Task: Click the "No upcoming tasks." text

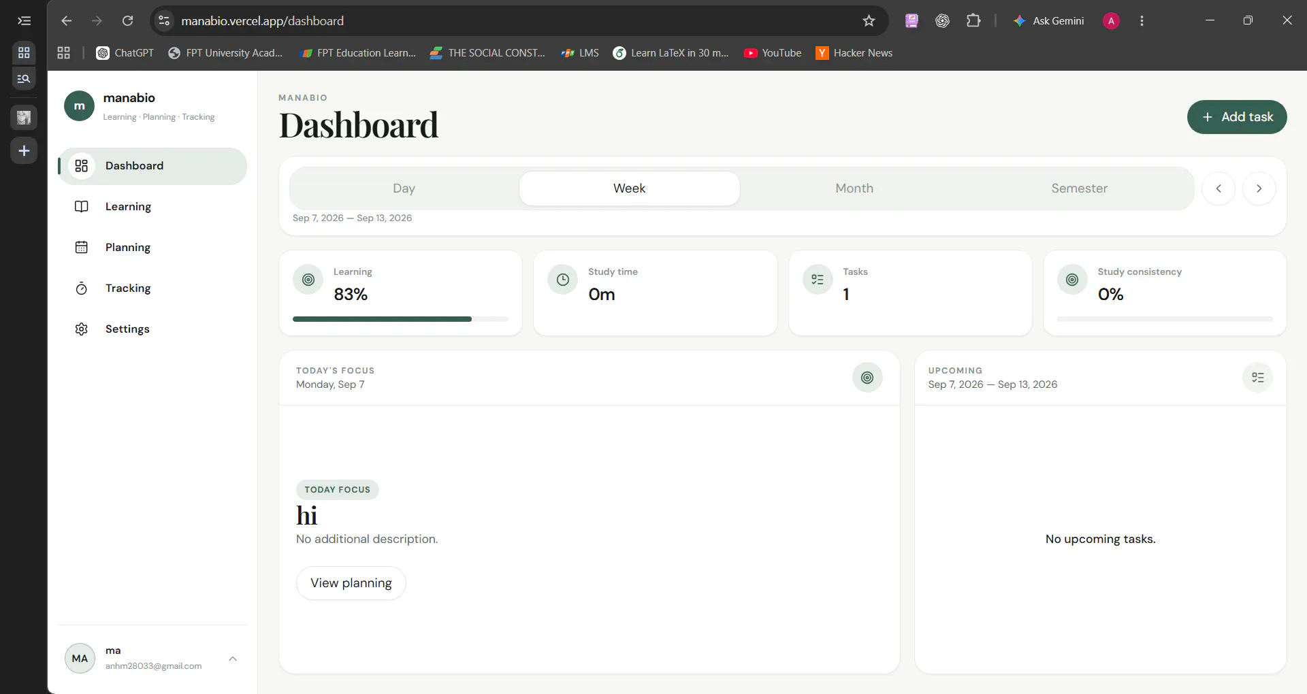Action: click(x=1101, y=539)
